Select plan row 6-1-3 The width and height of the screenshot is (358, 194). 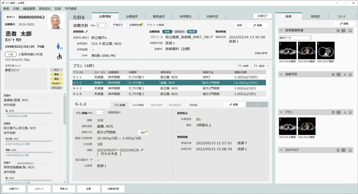169,88
